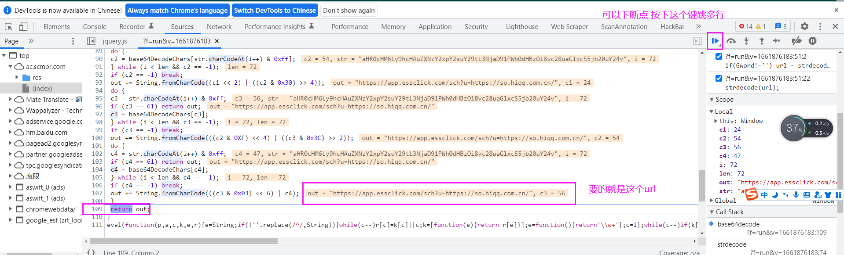The height and width of the screenshot is (255, 844).
Task: Click the network speed floating widget
Action: [x=806, y=128]
